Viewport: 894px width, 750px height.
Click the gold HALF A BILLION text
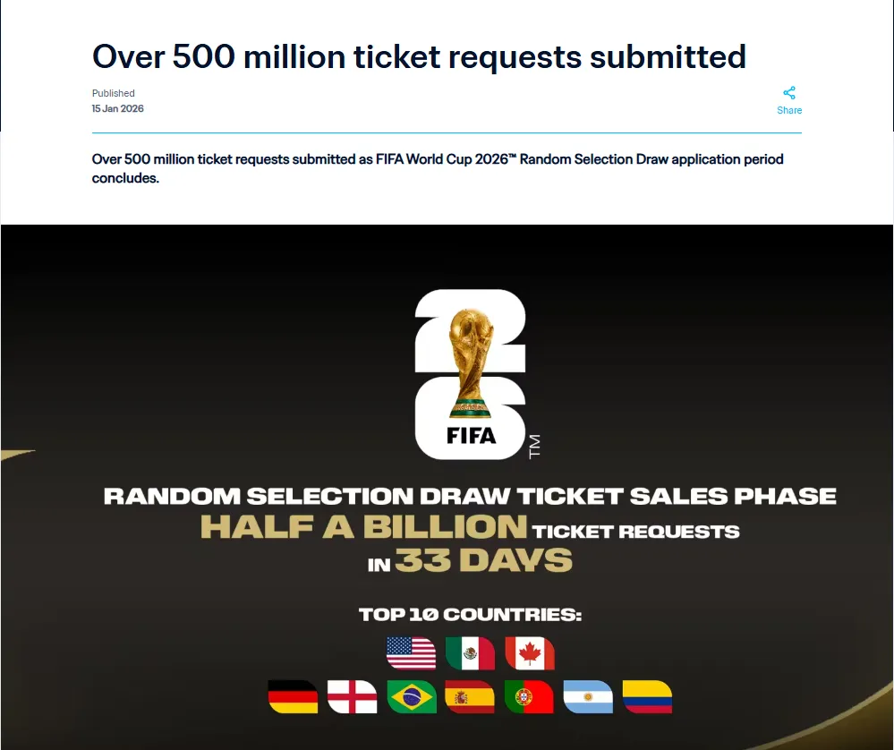click(363, 527)
